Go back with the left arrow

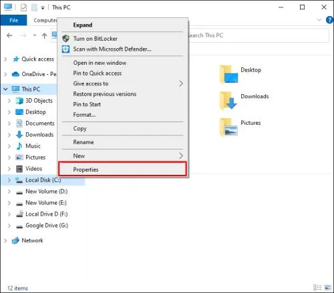(9, 35)
